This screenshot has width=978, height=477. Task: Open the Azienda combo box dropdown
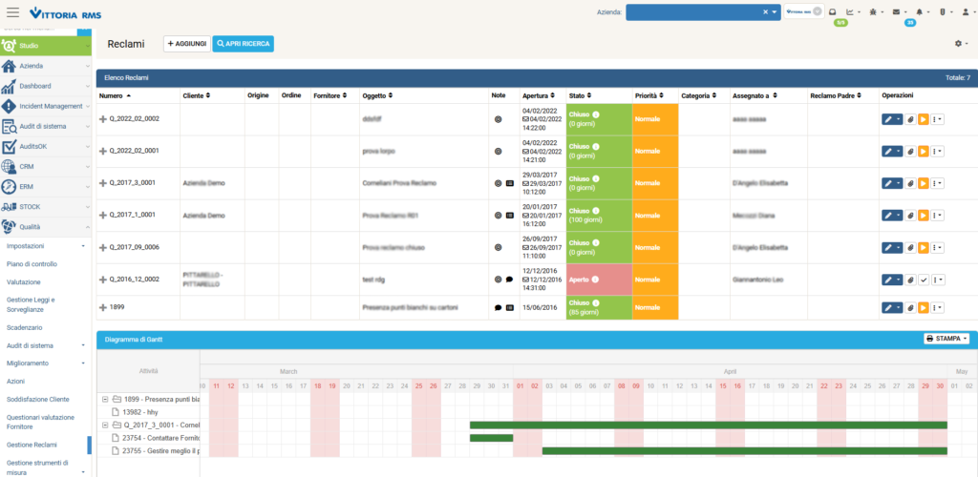(x=775, y=11)
